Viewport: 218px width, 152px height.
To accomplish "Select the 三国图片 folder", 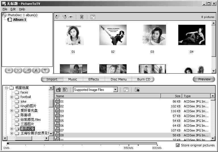I will [27, 124].
